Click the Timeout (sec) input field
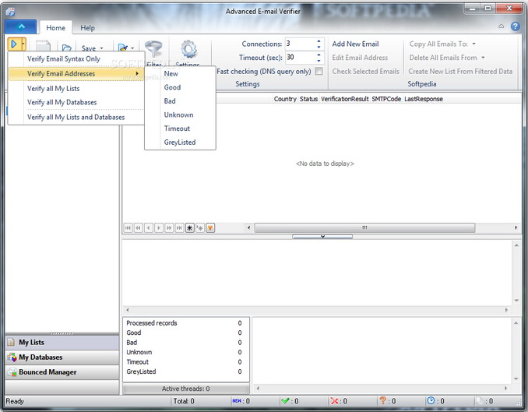This screenshot has height=412, width=528. pyautogui.click(x=300, y=58)
